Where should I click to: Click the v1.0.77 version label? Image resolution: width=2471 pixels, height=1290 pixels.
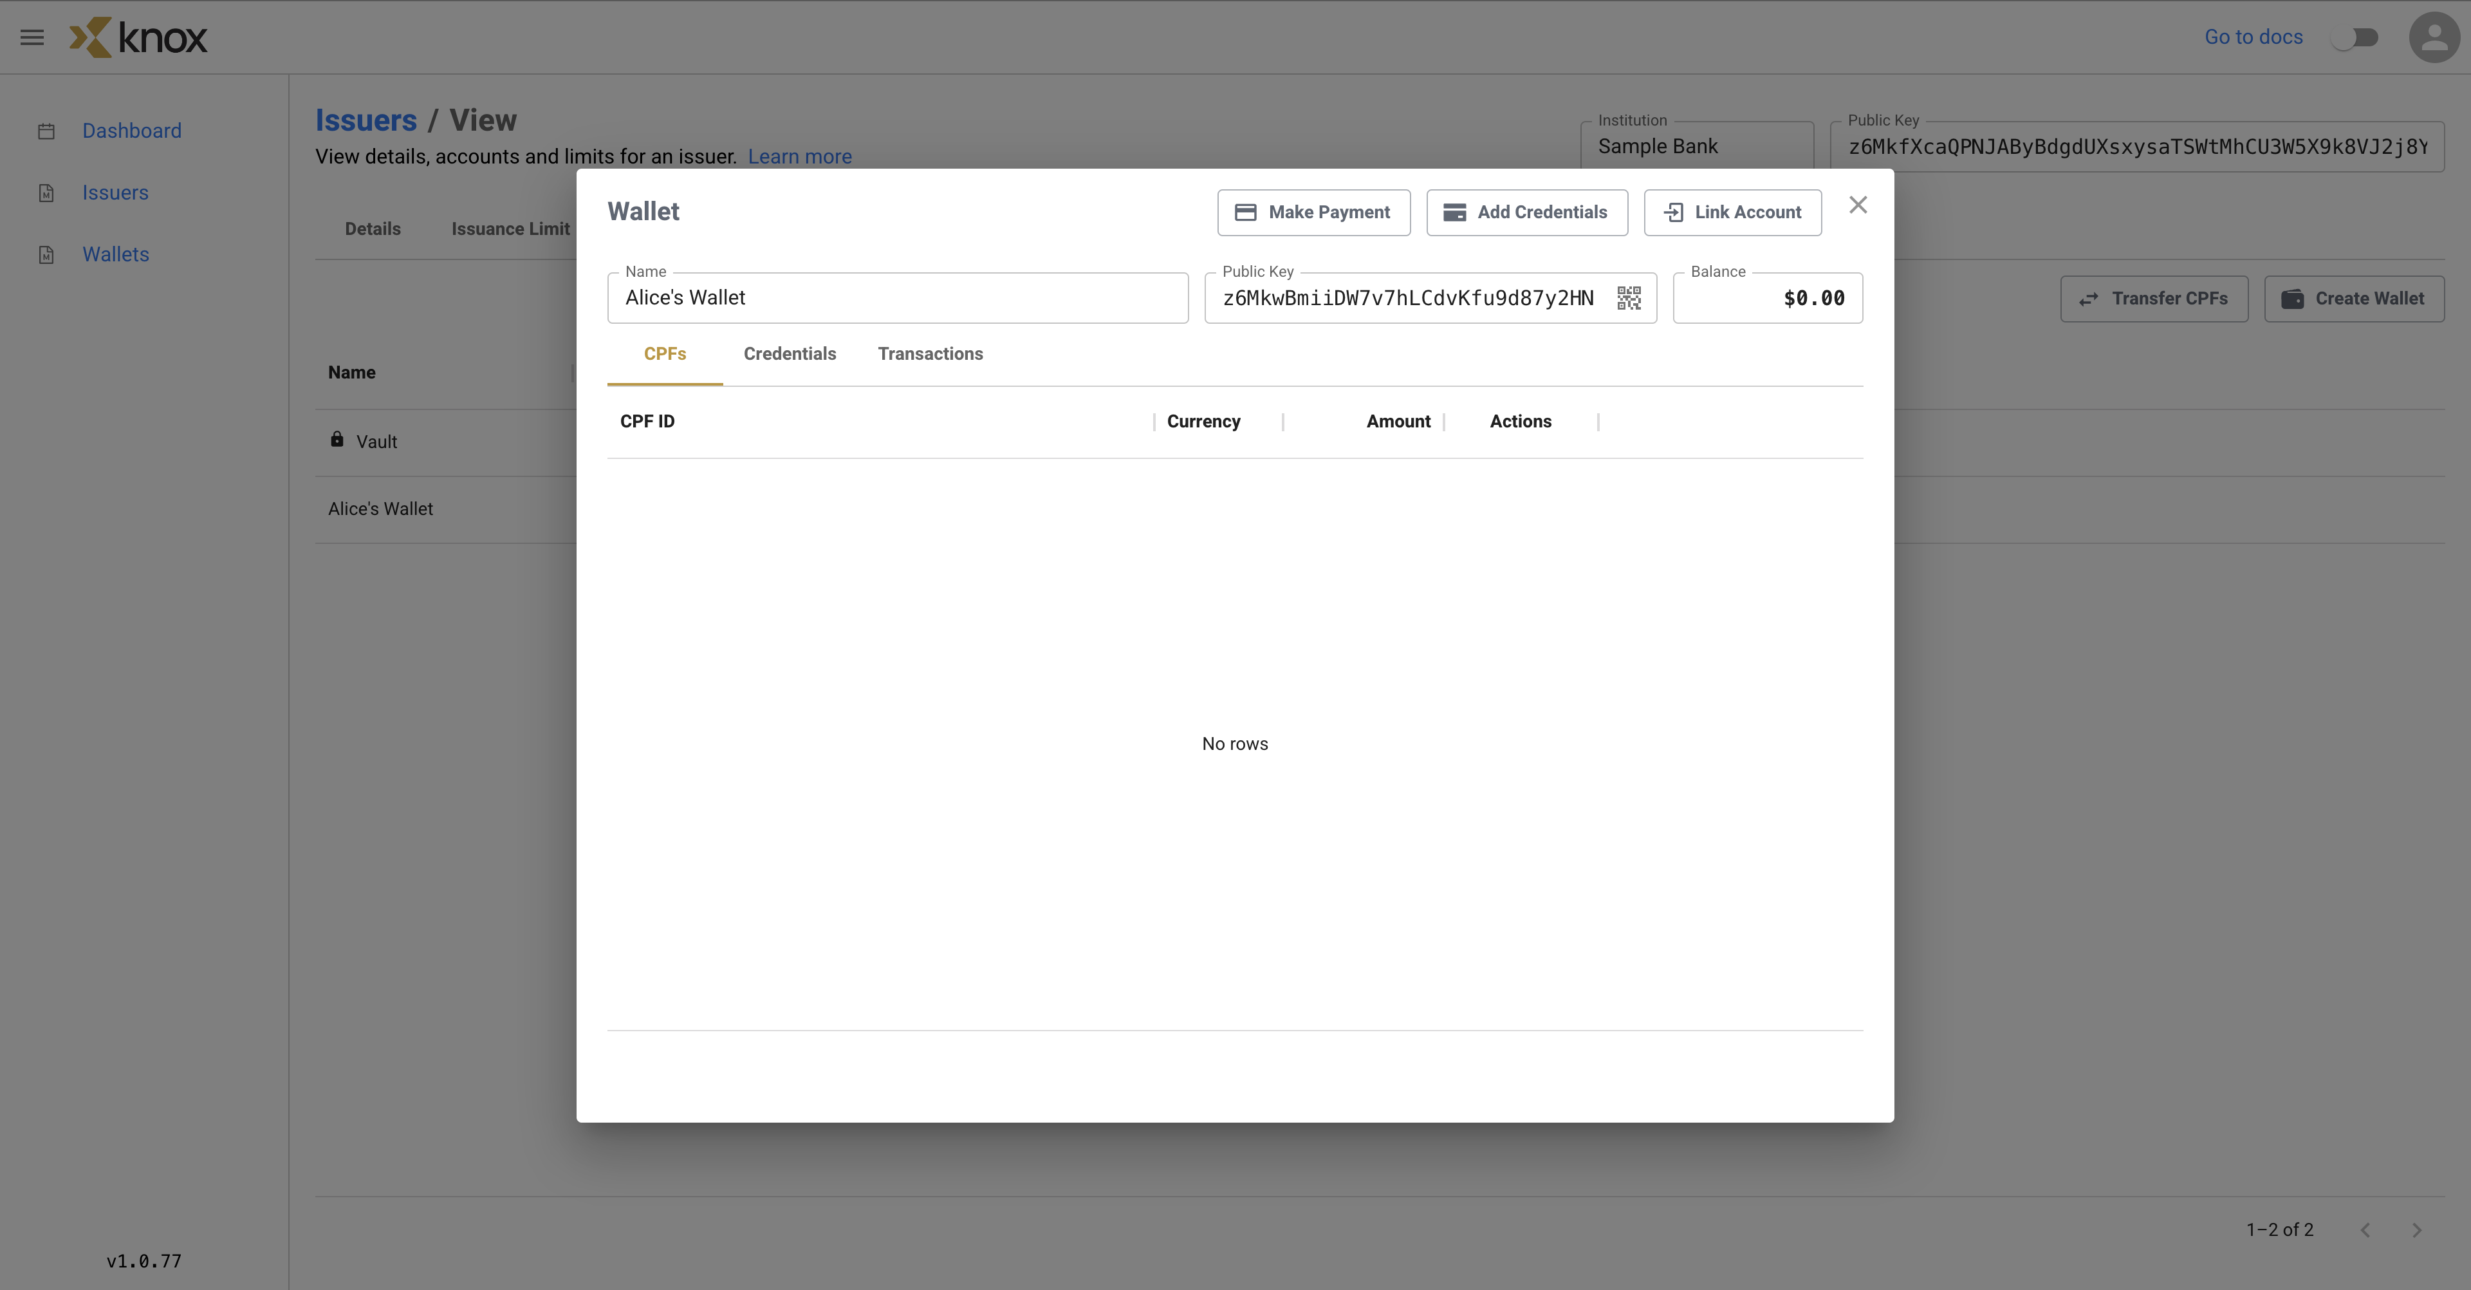click(144, 1261)
